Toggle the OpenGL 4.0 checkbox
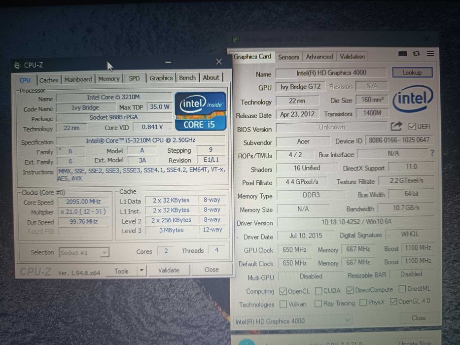Viewport: 460px width, 345px height. tap(393, 301)
